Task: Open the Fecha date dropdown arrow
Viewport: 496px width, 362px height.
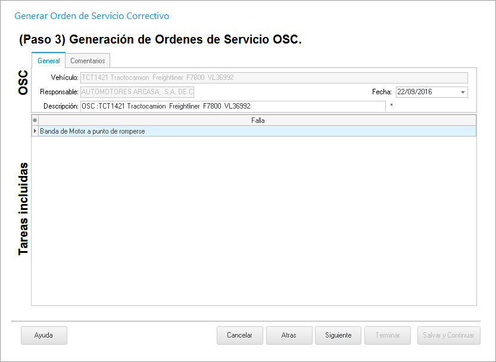Action: coord(463,92)
